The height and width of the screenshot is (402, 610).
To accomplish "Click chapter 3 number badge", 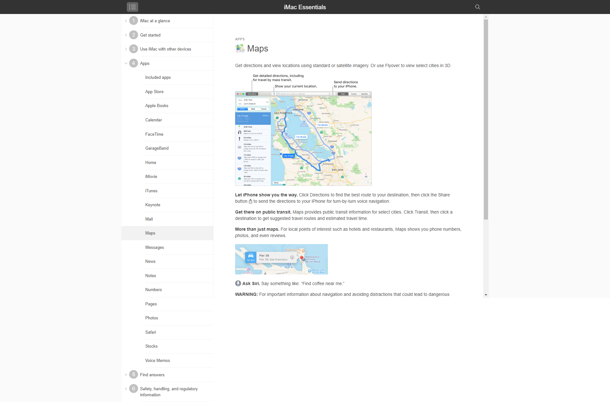I will (x=133, y=49).
